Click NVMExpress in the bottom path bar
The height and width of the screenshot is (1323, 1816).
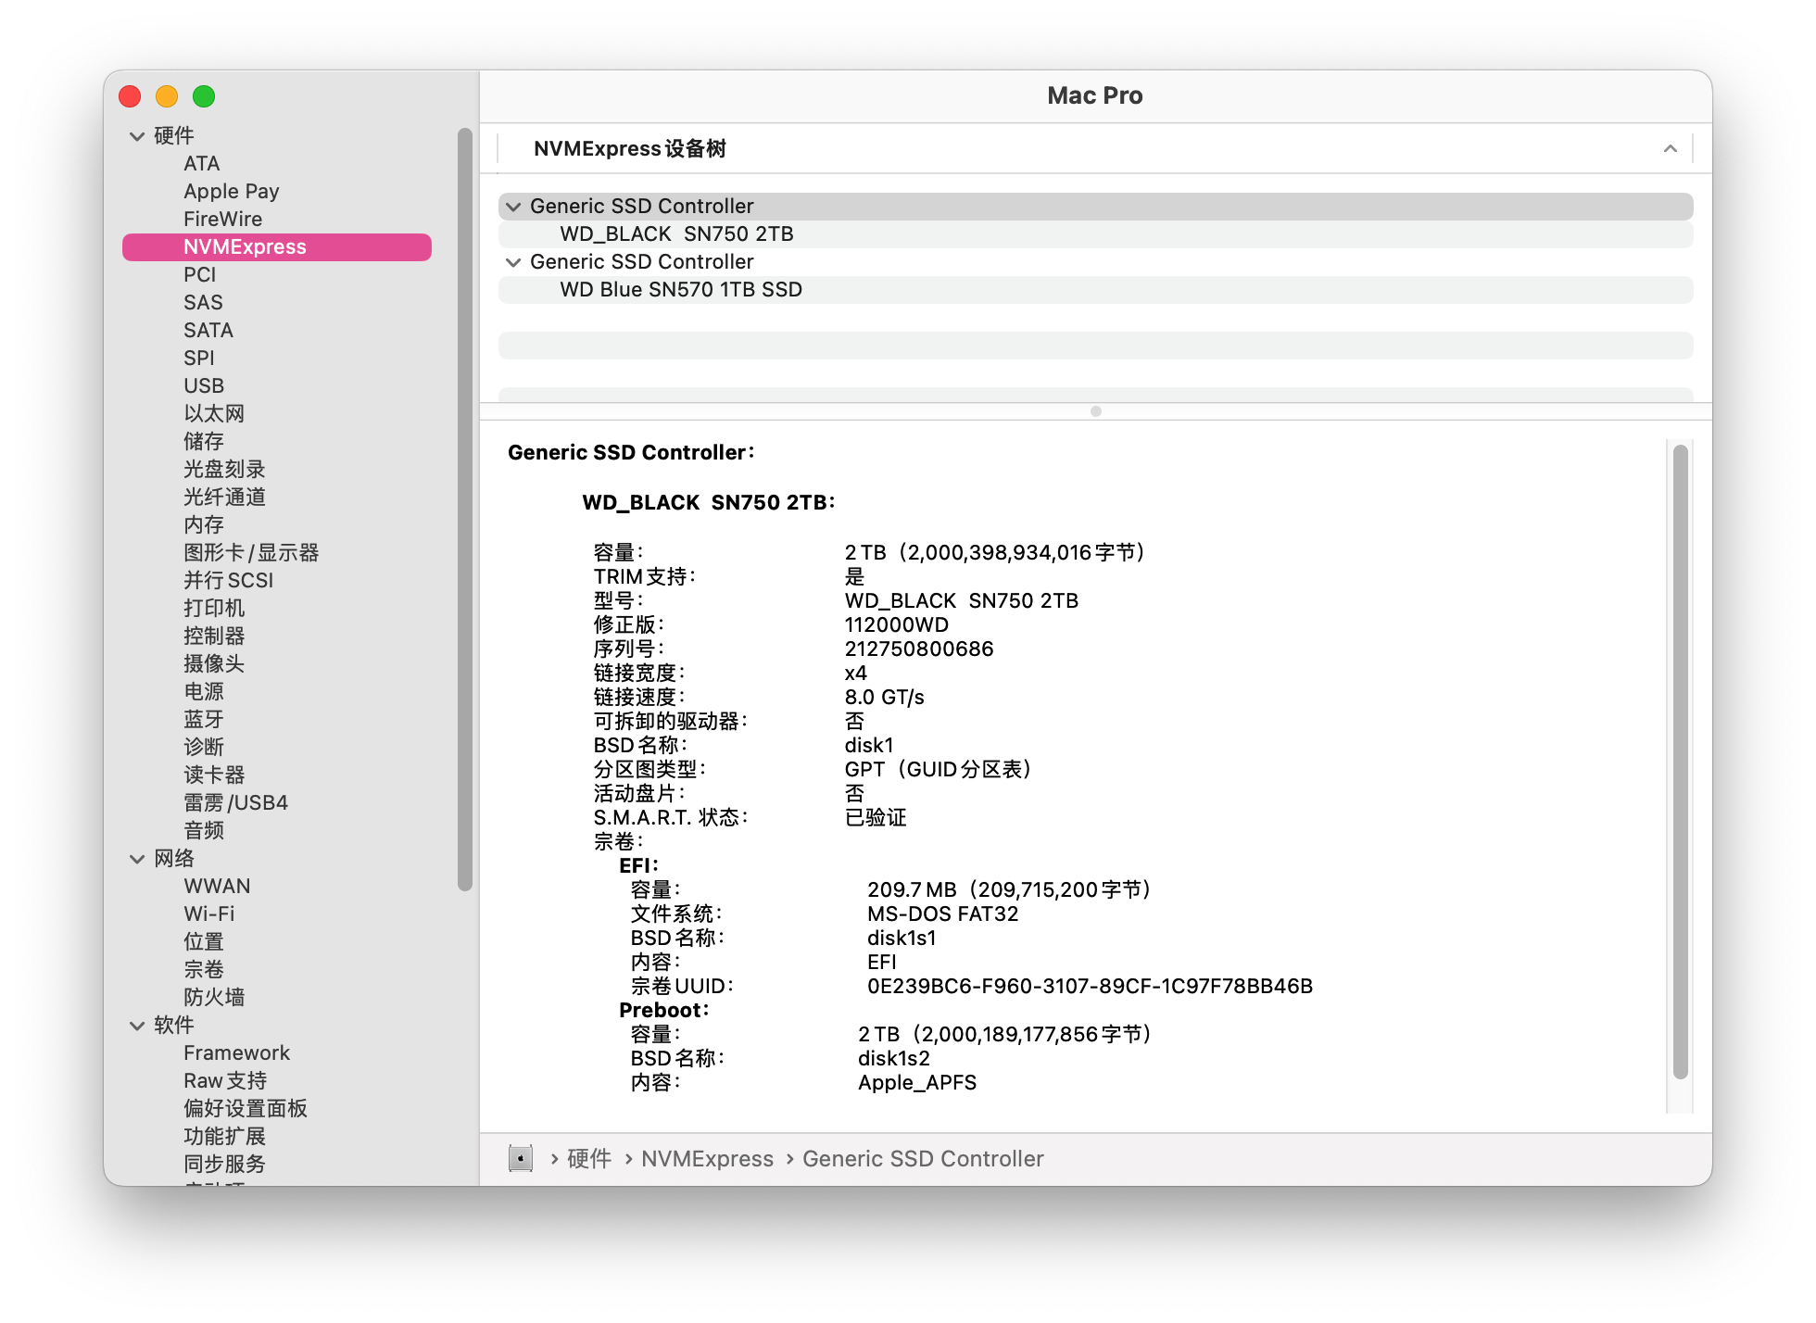click(x=707, y=1158)
